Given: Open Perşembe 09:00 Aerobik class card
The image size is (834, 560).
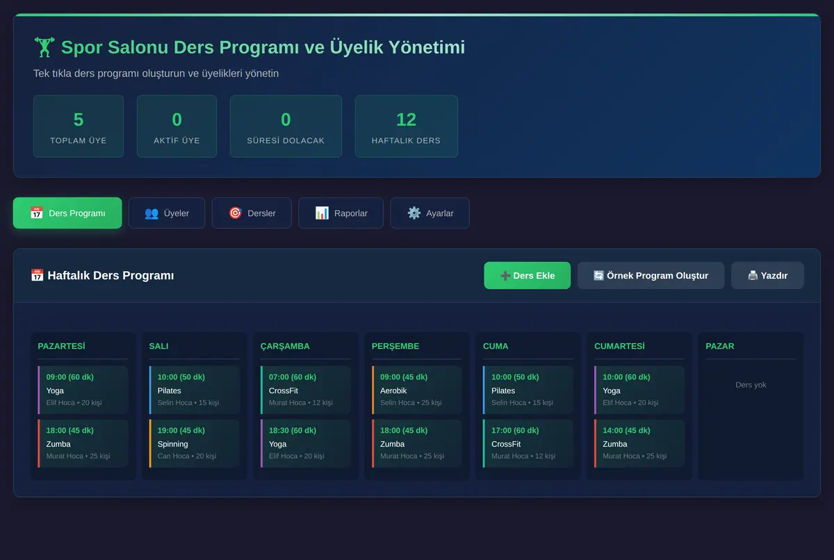Looking at the screenshot, I should (417, 390).
